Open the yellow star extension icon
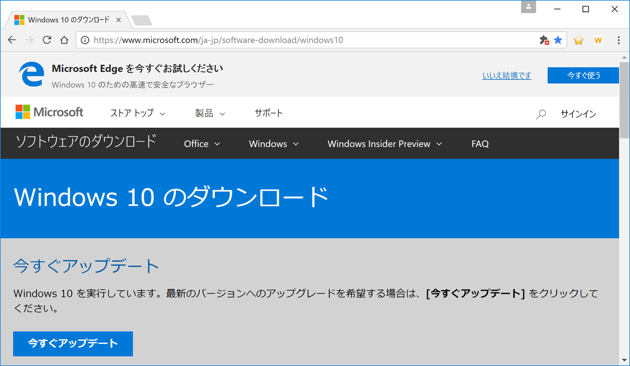The image size is (630, 366). 578,40
